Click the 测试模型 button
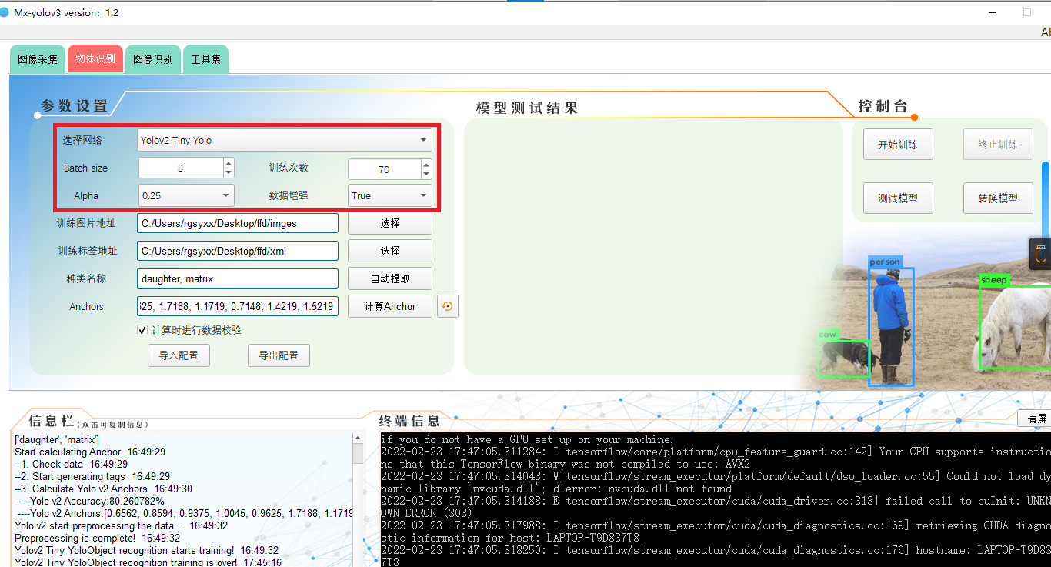 coord(898,198)
